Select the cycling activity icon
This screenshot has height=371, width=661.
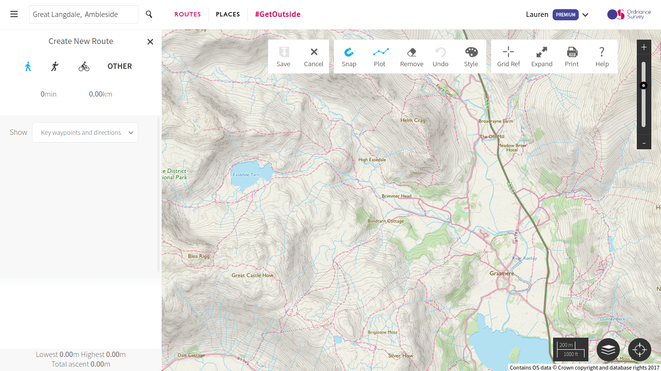pos(84,66)
